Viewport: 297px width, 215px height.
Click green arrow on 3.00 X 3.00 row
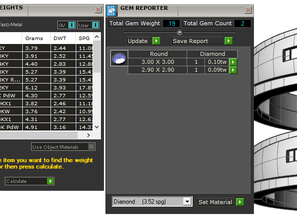pos(233,62)
